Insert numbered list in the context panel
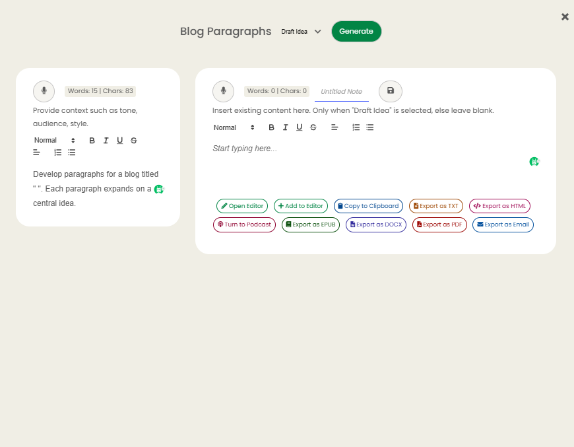The width and height of the screenshot is (574, 447). tap(58, 153)
